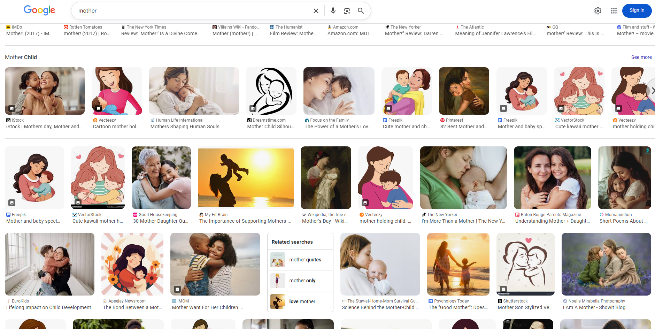Click the Rotten Tomatoes favicon
This screenshot has width=655, height=329.
pos(66,27)
